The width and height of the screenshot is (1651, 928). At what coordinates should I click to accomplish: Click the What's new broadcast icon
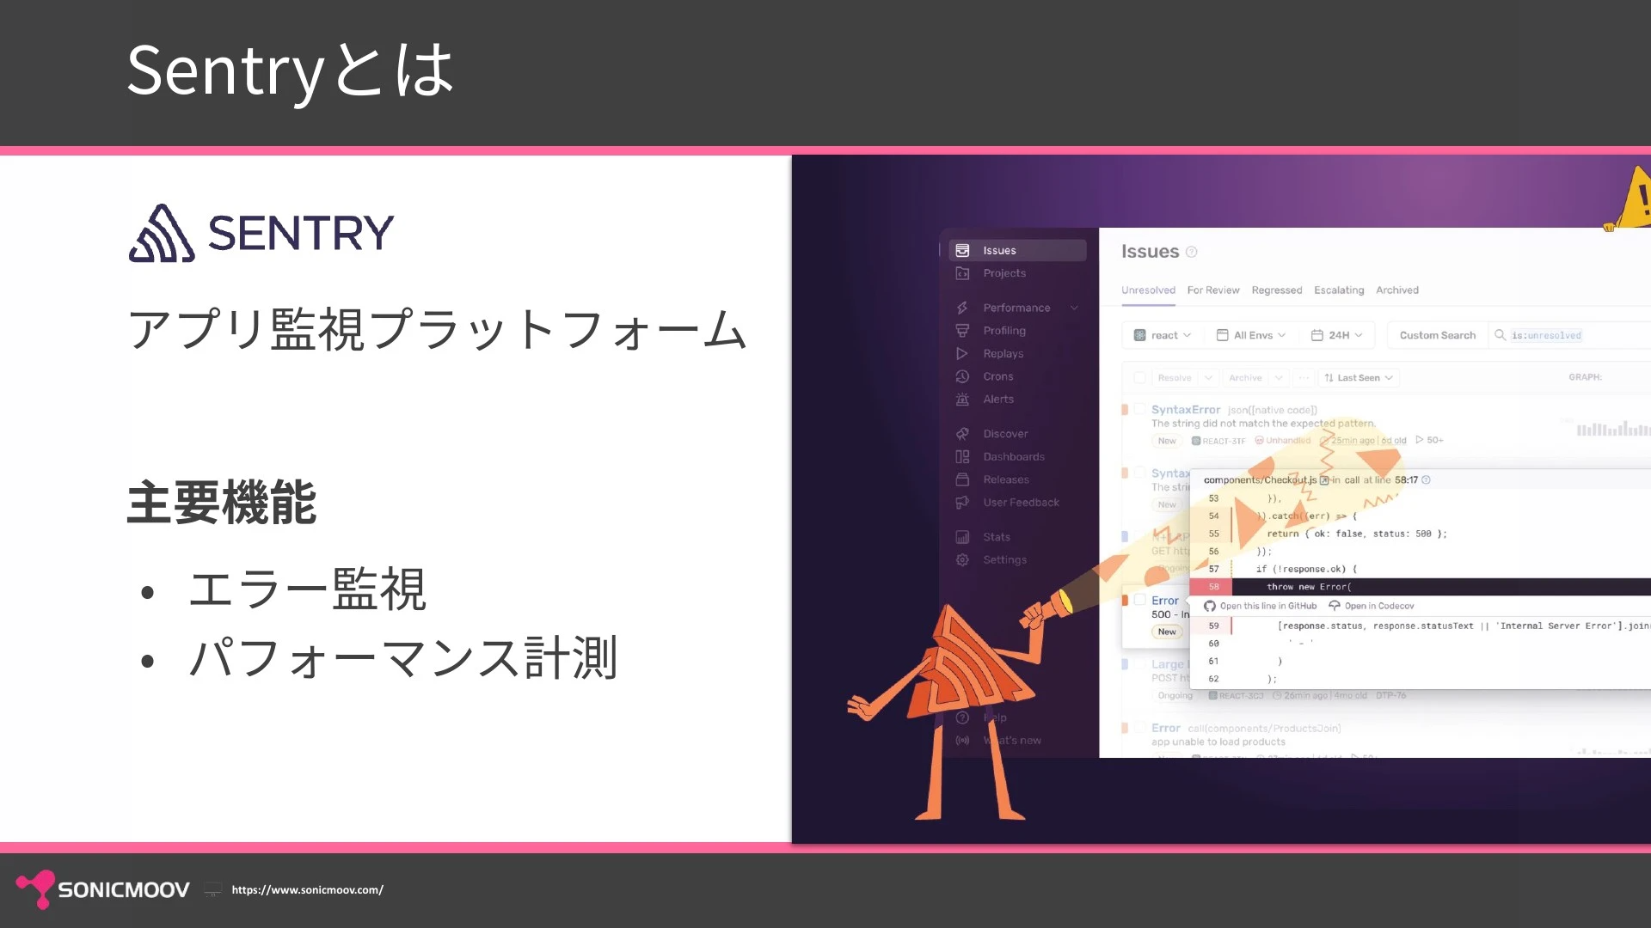pos(962,741)
